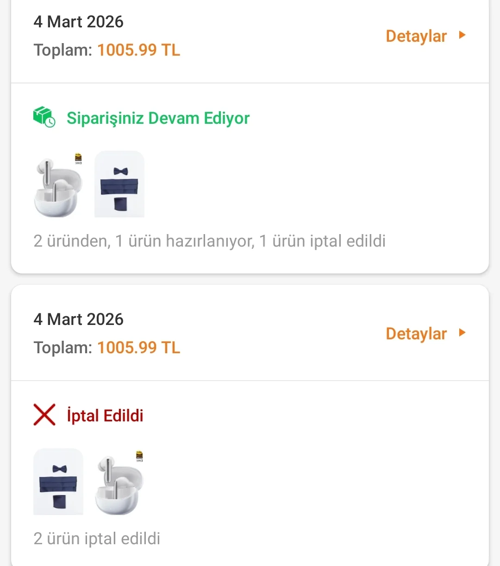The image size is (500, 566).
Task: Tap the 1005.99 TL total on first order
Action: pyautogui.click(x=138, y=50)
